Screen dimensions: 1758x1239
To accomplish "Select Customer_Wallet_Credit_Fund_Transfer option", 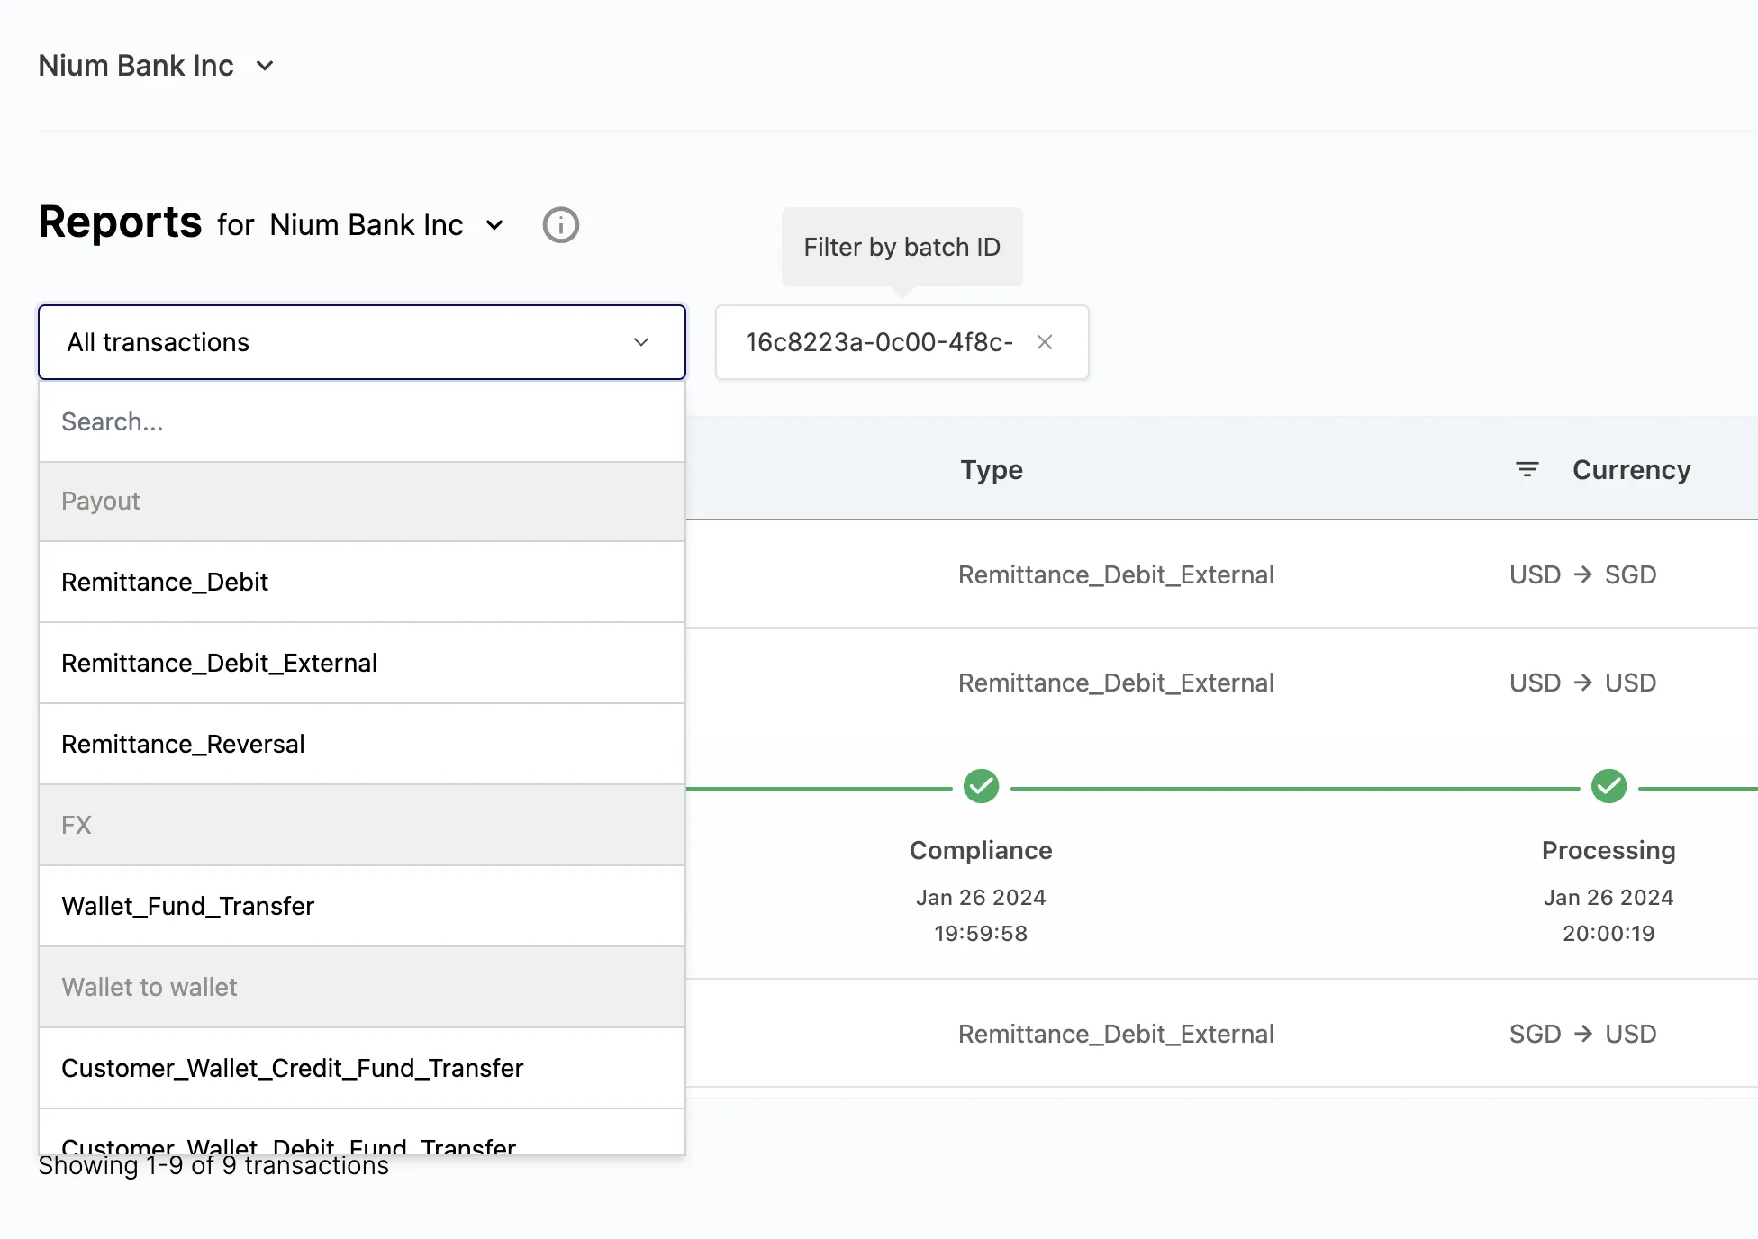I will tap(362, 1068).
